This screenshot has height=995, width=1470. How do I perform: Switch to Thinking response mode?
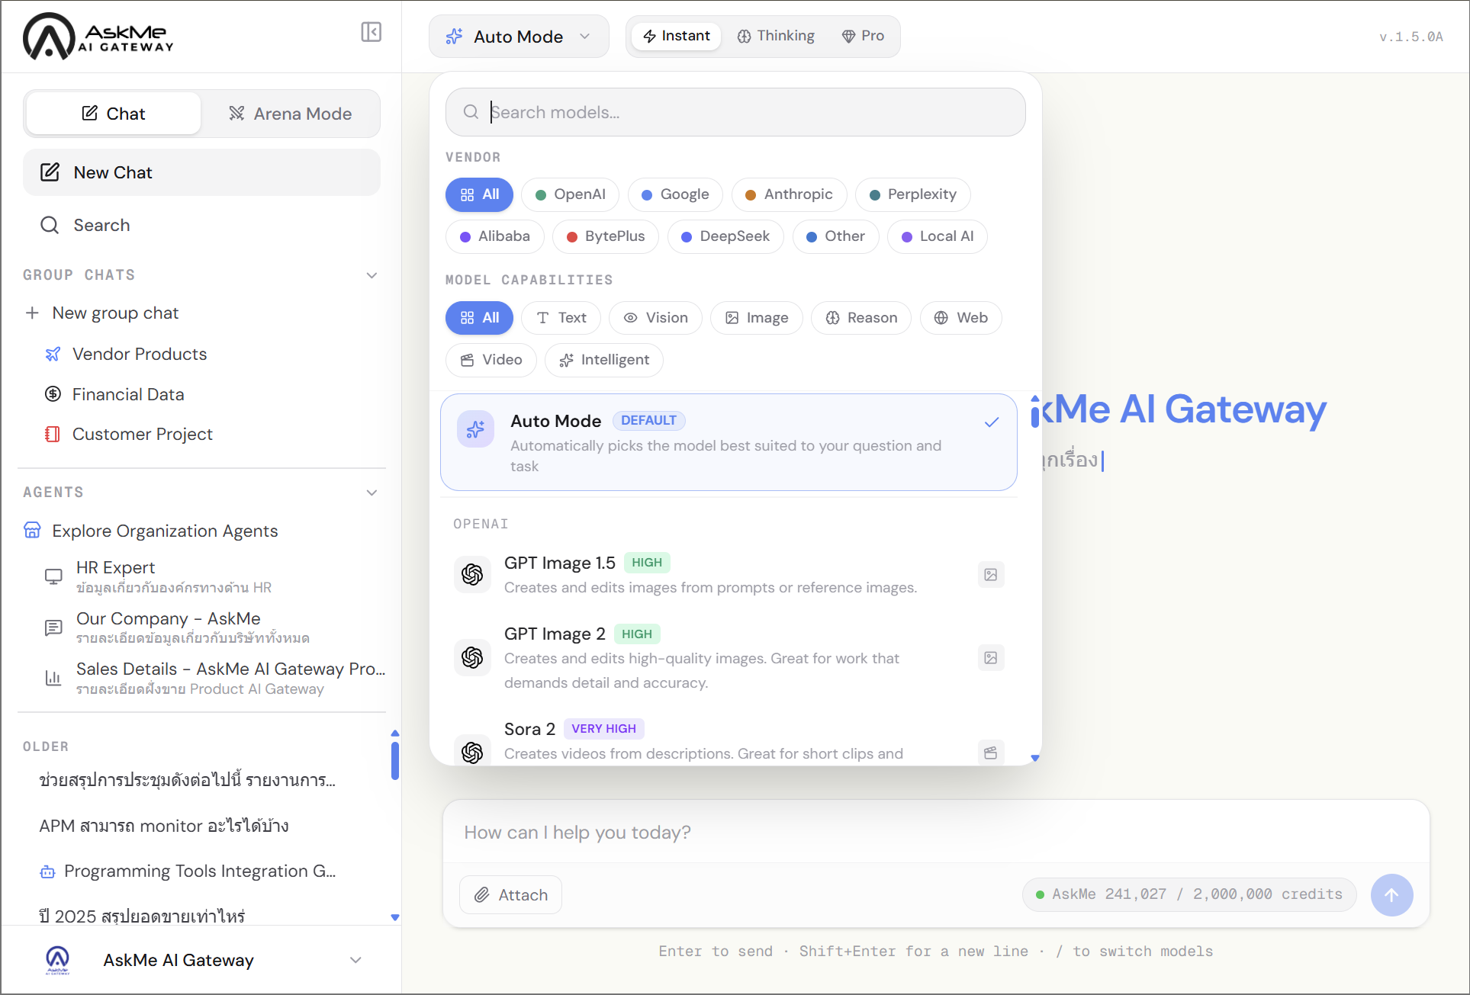(776, 36)
